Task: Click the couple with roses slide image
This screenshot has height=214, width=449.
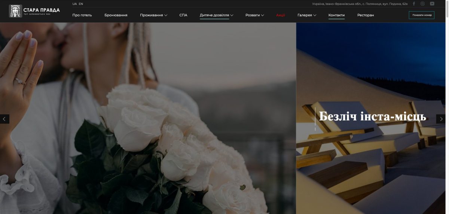Action: (148, 118)
